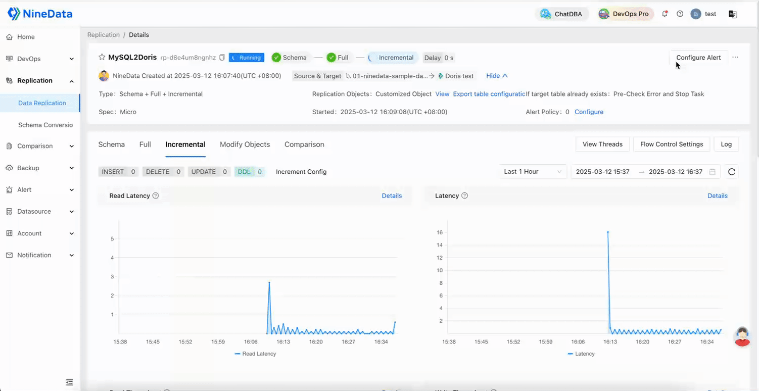Open the Increment Config link
Viewport: 759px width, 391px height.
click(301, 172)
